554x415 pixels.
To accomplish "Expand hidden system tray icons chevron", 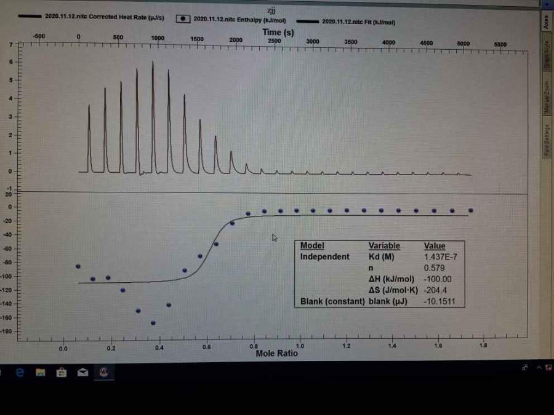I will 540,368.
